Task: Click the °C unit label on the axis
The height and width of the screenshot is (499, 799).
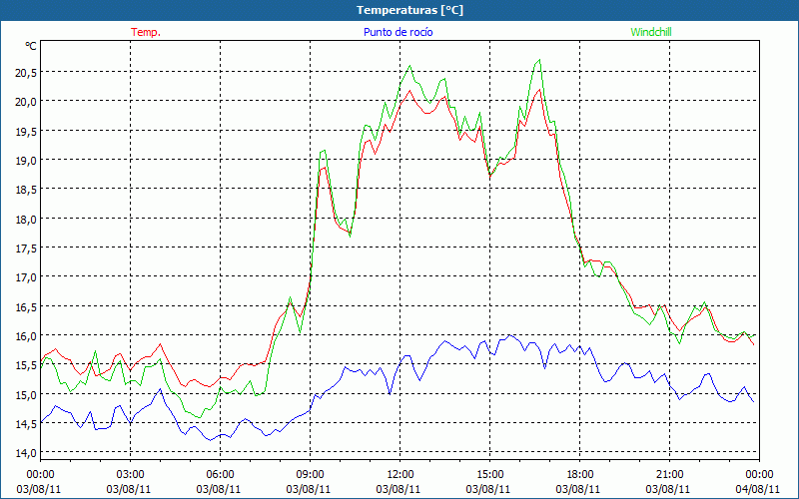Action: tap(31, 46)
